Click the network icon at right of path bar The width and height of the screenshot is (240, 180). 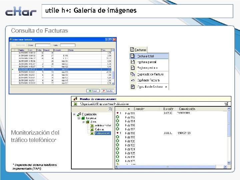coord(226,104)
